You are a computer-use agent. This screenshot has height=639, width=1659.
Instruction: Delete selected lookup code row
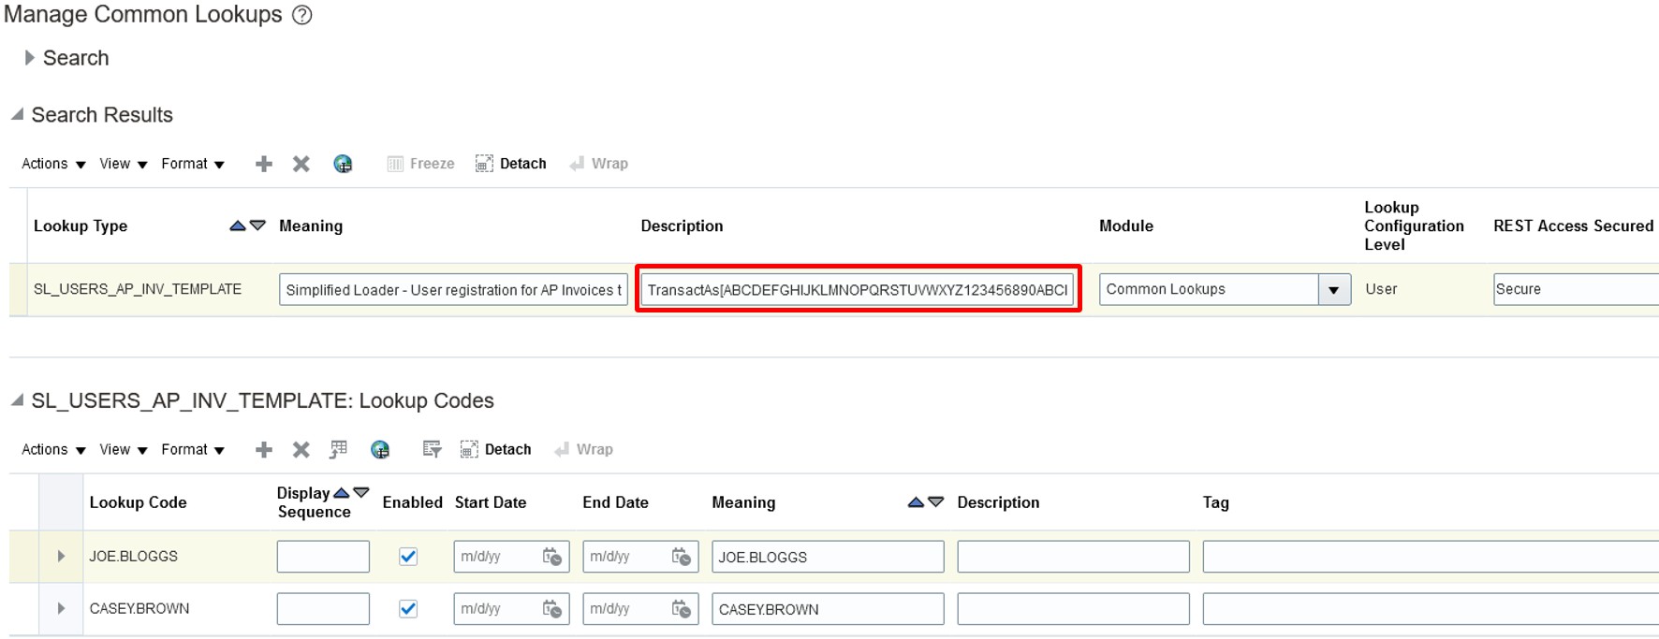pos(301,450)
